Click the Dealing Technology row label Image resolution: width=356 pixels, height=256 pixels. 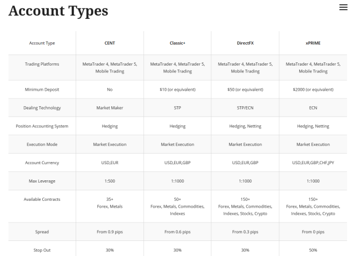pyautogui.click(x=42, y=107)
